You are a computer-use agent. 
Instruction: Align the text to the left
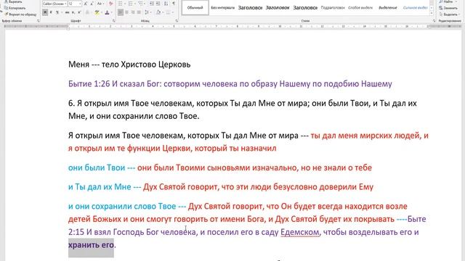coord(120,12)
